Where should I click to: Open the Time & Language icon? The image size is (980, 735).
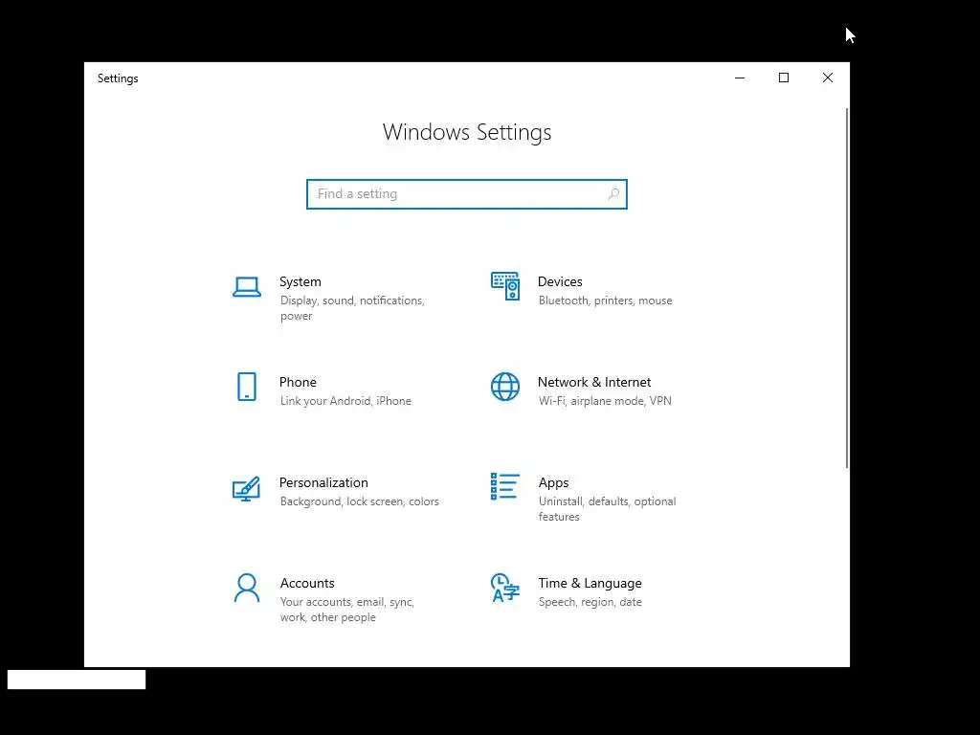pyautogui.click(x=505, y=588)
